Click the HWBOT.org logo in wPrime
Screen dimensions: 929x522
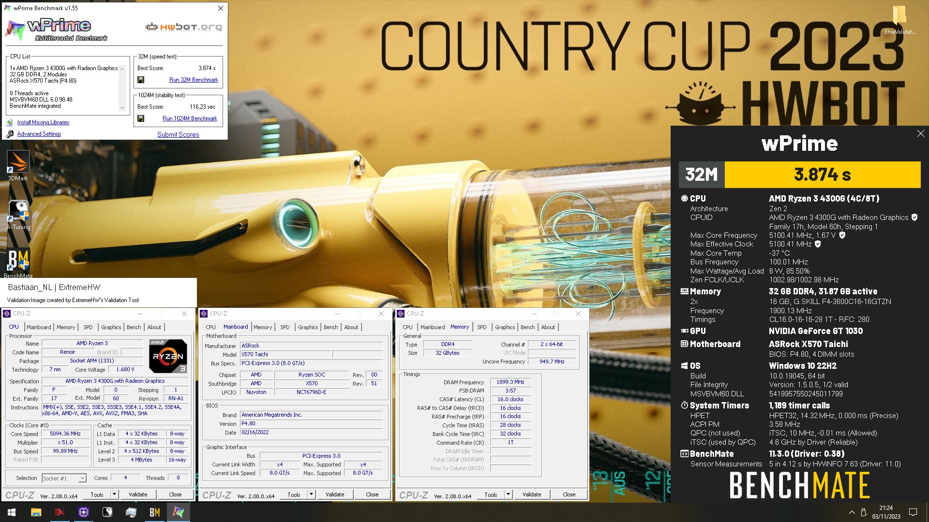coord(184,27)
